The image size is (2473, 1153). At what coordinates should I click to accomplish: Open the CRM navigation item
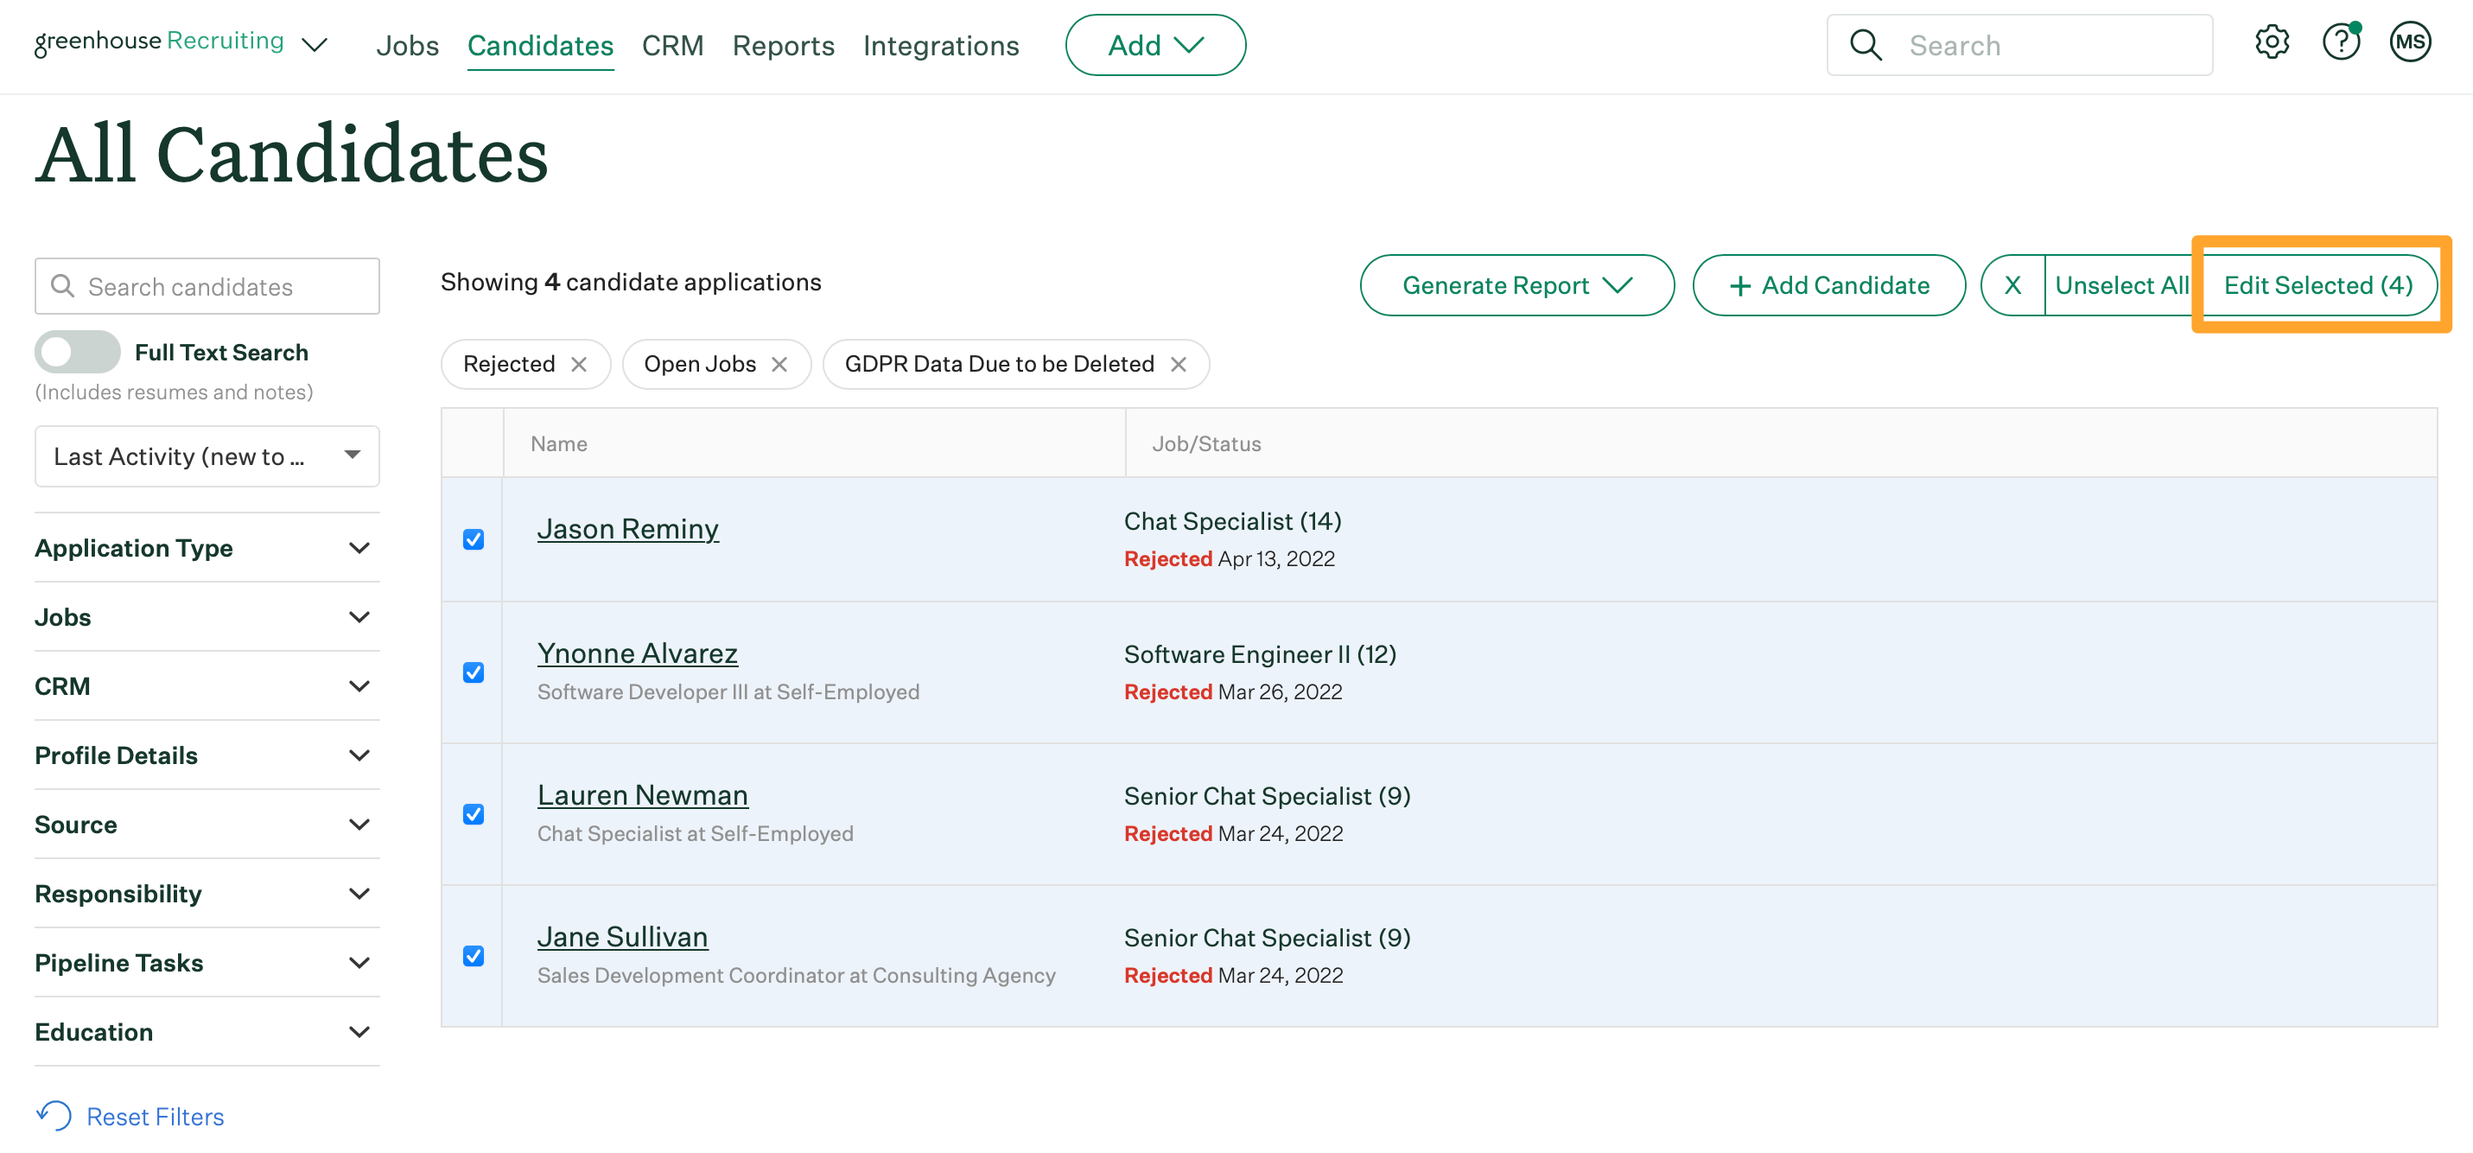tap(672, 45)
